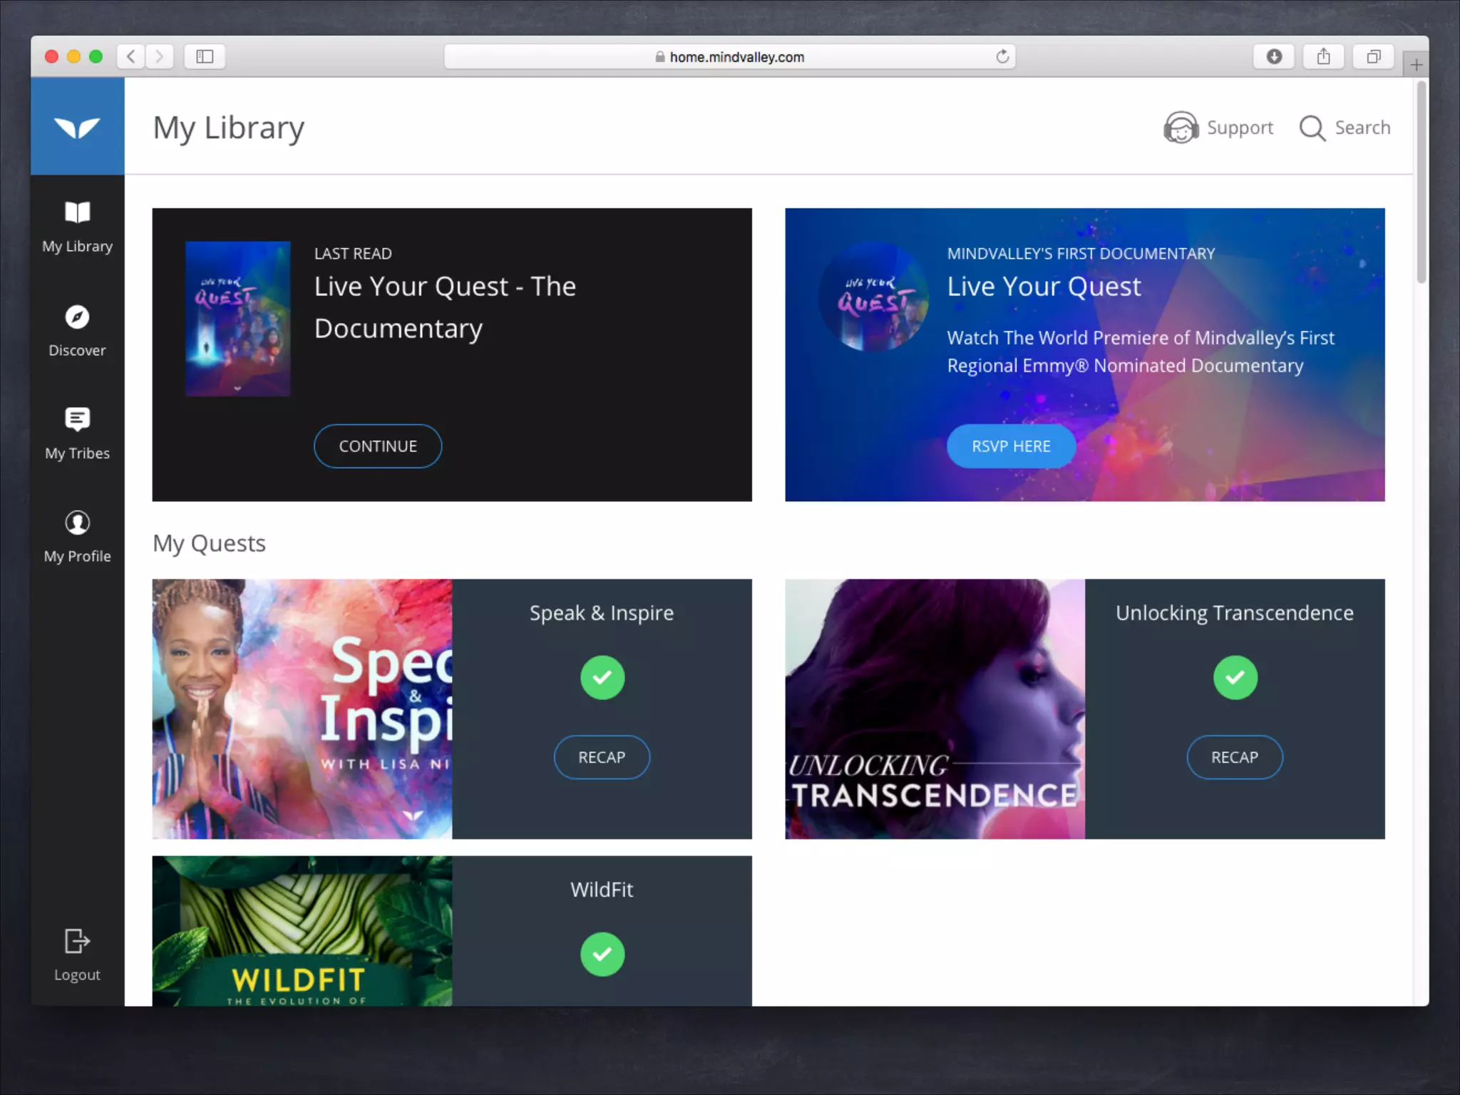Go to My Tribes chat icon

coord(77,419)
